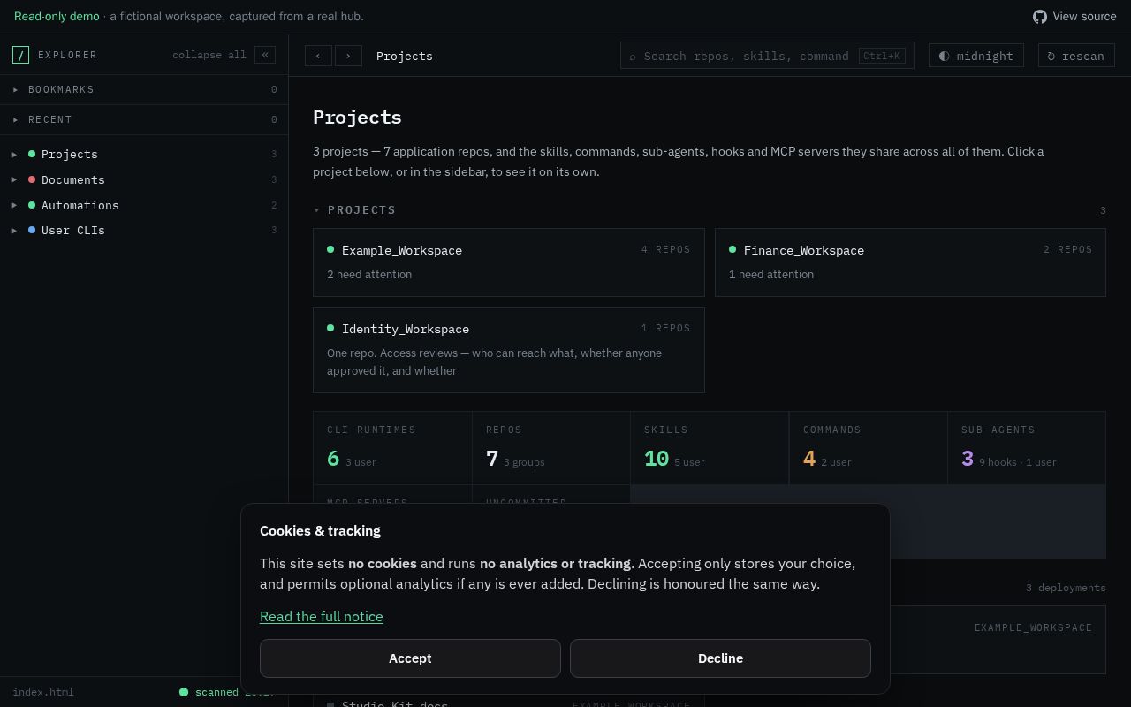Click the Ctrl+K shortcut hint

883,56
